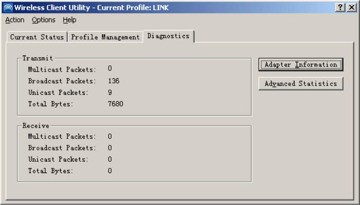This screenshot has width=360, height=205.
Task: Open the Options menu
Action: tap(44, 20)
